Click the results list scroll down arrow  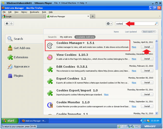pyautogui.click(x=157, y=113)
